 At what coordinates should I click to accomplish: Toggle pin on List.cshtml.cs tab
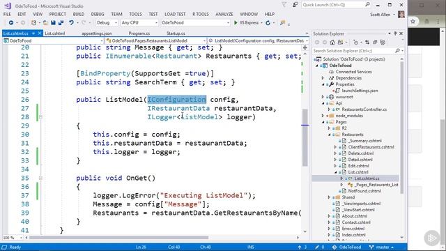(33, 33)
